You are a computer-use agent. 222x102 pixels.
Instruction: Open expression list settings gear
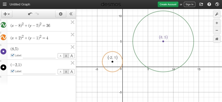[60, 14]
